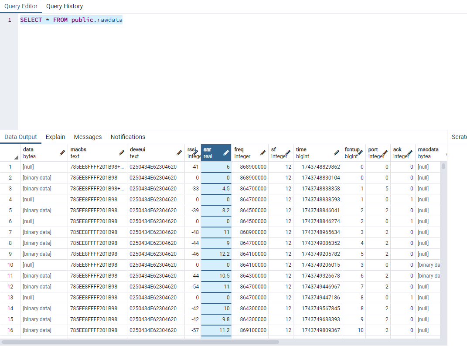Click the edit pencil icon in data column header
Image resolution: width=467 pixels, height=346 pixels.
62,153
